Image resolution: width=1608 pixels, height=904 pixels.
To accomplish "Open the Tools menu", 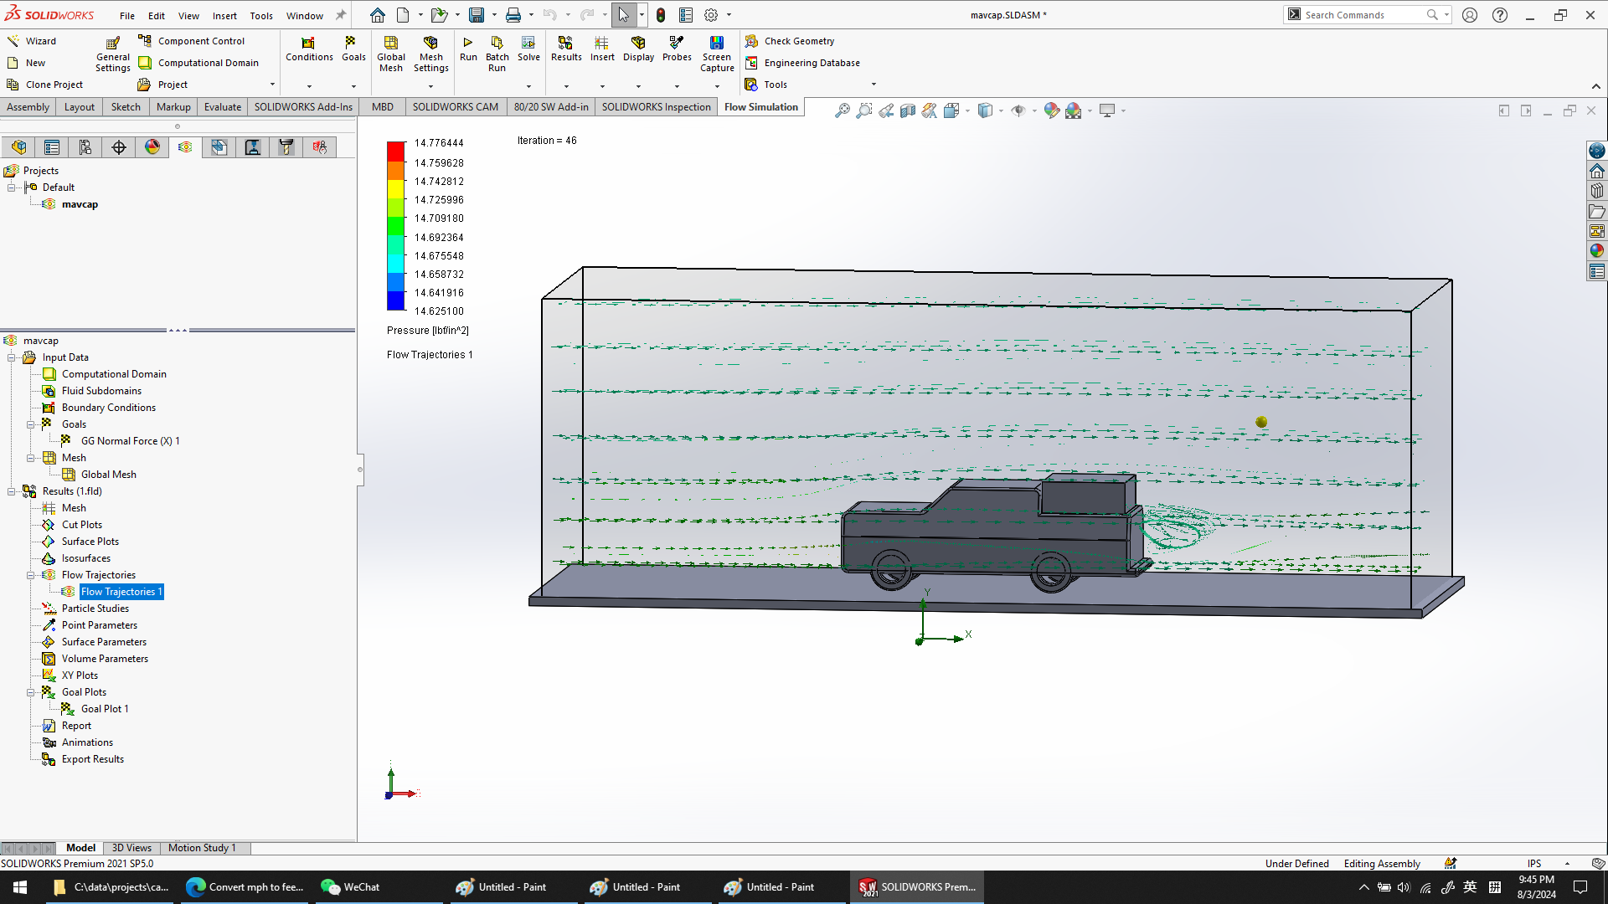I will pos(261,15).
